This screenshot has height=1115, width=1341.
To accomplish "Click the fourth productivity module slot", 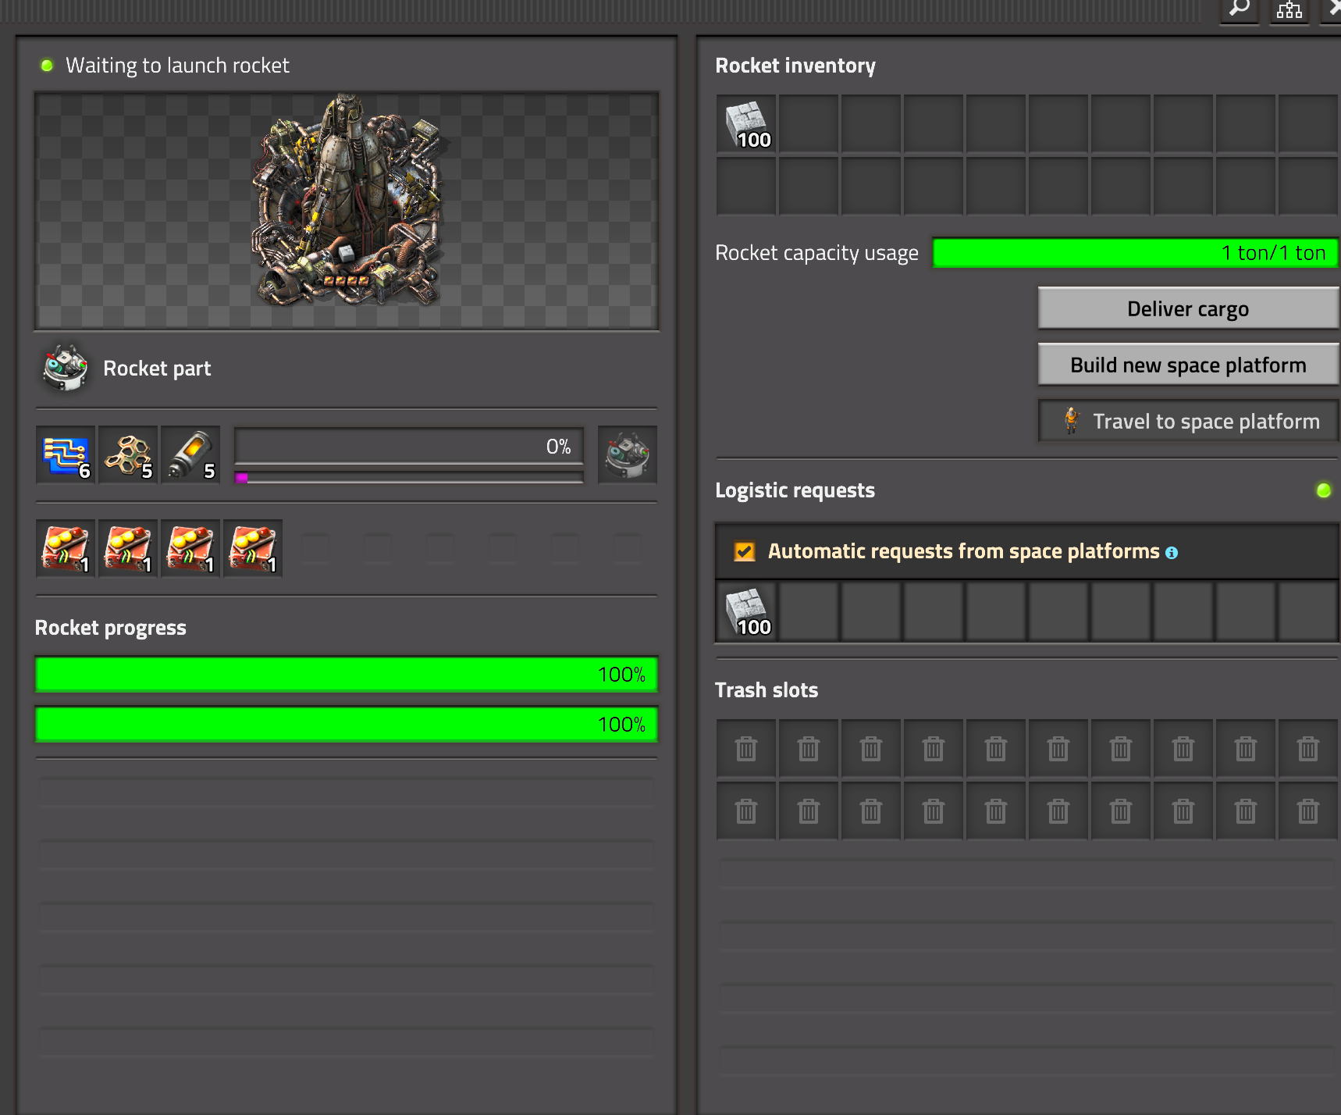I will [x=253, y=548].
